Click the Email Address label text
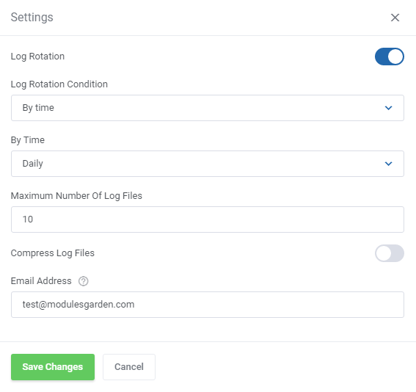Image resolution: width=416 pixels, height=392 pixels. tap(41, 281)
